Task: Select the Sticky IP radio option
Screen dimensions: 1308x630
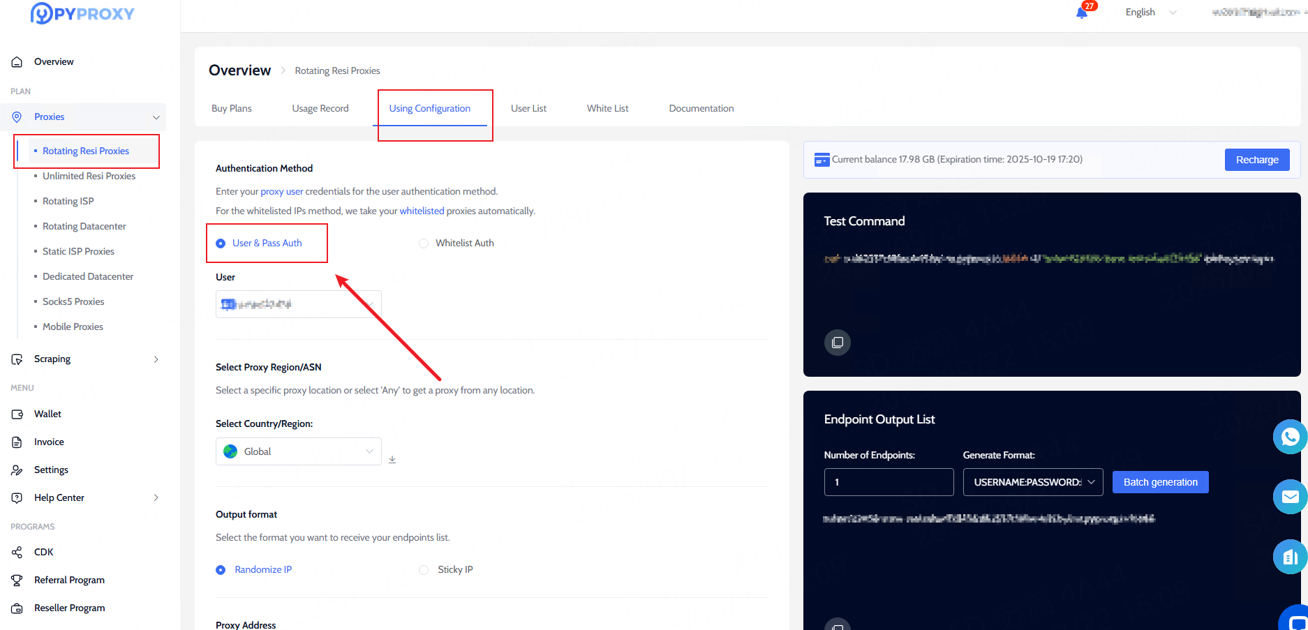Action: tap(424, 570)
